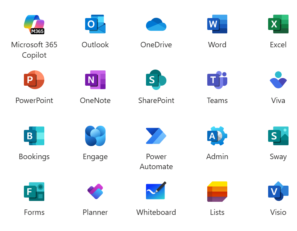Viewport: 297px width, 231px height.
Task: Launch the Visio app icon
Action: pos(278,192)
